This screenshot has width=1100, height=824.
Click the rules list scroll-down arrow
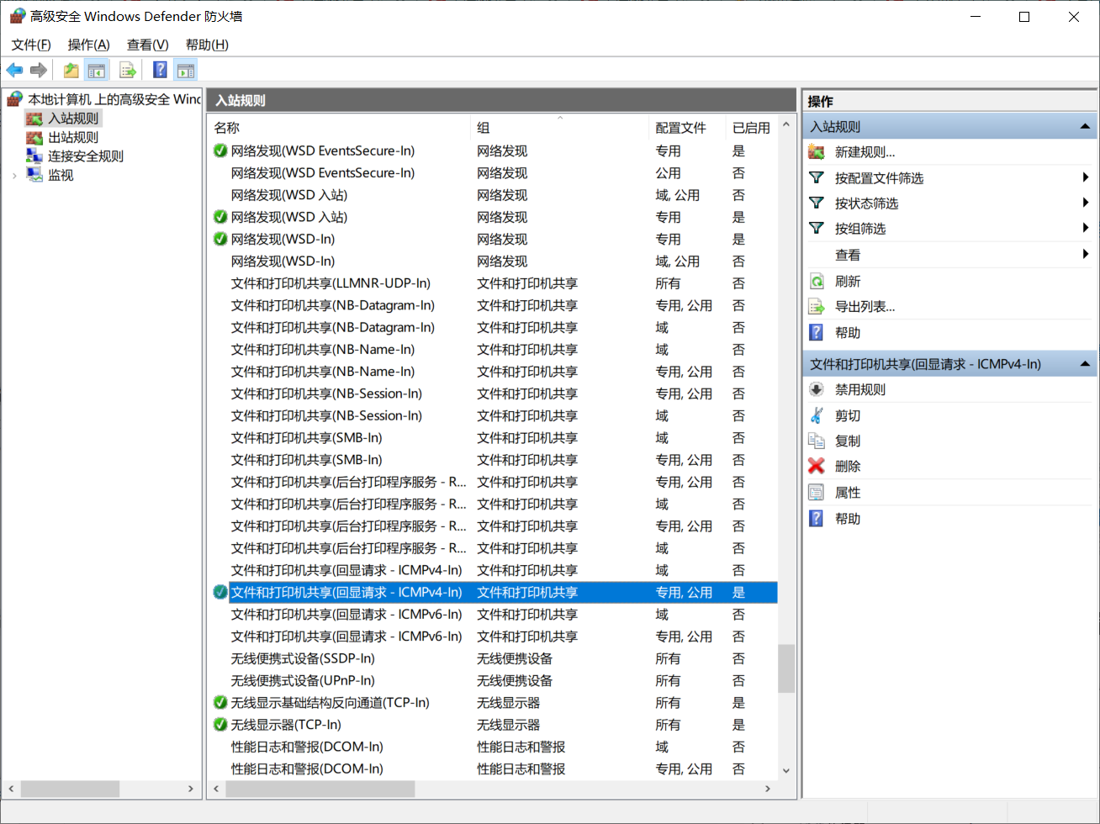[786, 769]
